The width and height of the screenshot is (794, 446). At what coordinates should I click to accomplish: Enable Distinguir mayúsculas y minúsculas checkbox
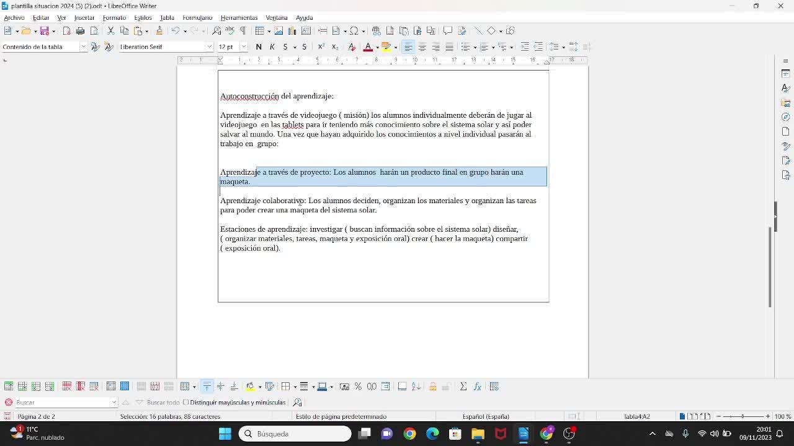[x=186, y=403]
